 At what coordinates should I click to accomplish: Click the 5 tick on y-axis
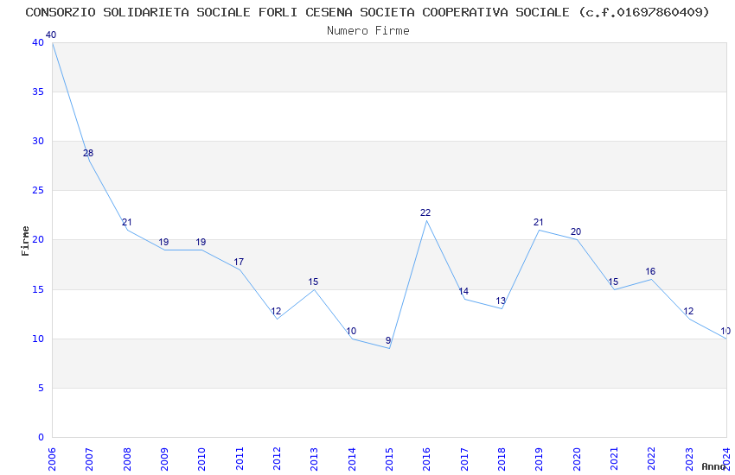[40, 388]
